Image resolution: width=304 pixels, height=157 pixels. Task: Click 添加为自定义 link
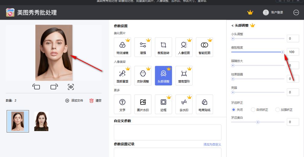pos(212,144)
